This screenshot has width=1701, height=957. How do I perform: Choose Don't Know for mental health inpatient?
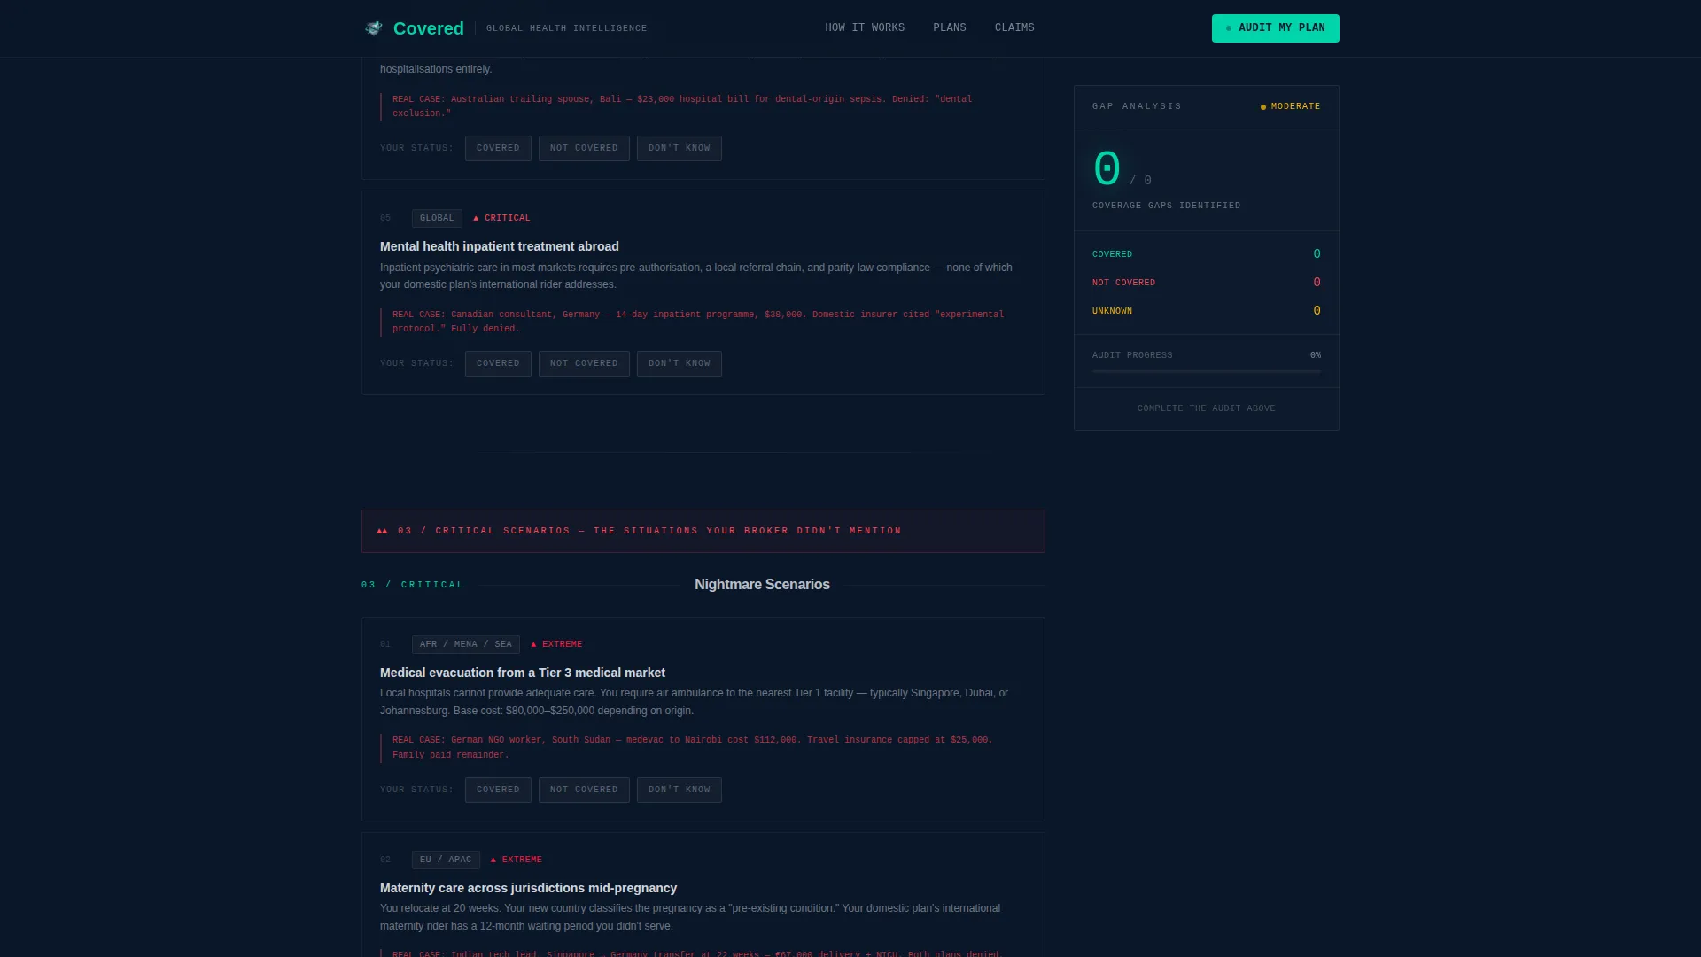[x=679, y=363]
